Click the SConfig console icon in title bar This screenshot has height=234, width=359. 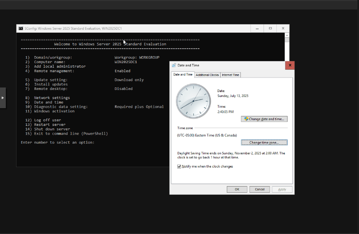(x=21, y=28)
